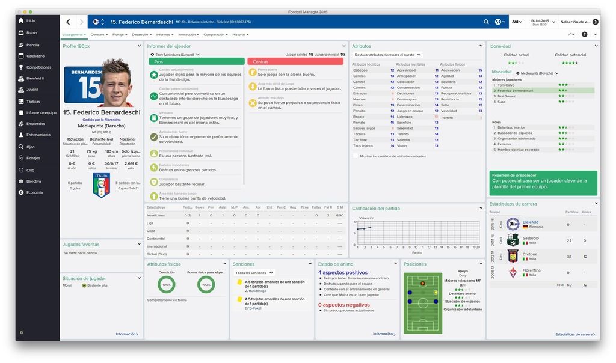Expand Posiciones panel chevron
The height and width of the screenshot is (363, 616).
(x=481, y=264)
